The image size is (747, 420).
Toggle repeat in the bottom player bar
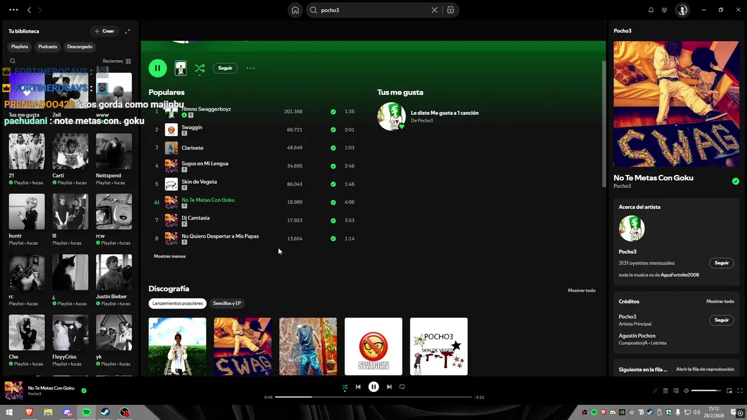402,387
